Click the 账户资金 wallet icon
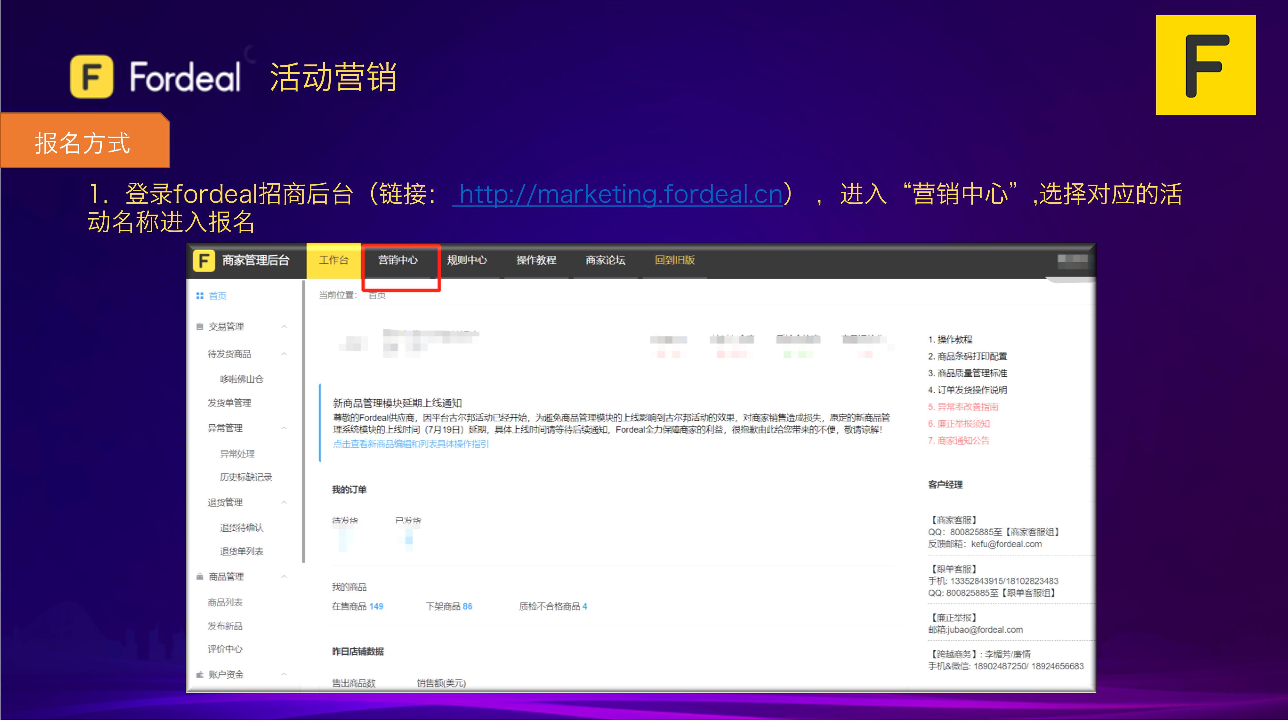Viewport: 1288px width, 725px height. coord(200,674)
